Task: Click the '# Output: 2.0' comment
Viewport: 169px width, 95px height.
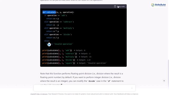Action: [84, 60]
